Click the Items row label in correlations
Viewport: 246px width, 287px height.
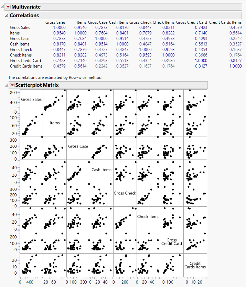15,33
